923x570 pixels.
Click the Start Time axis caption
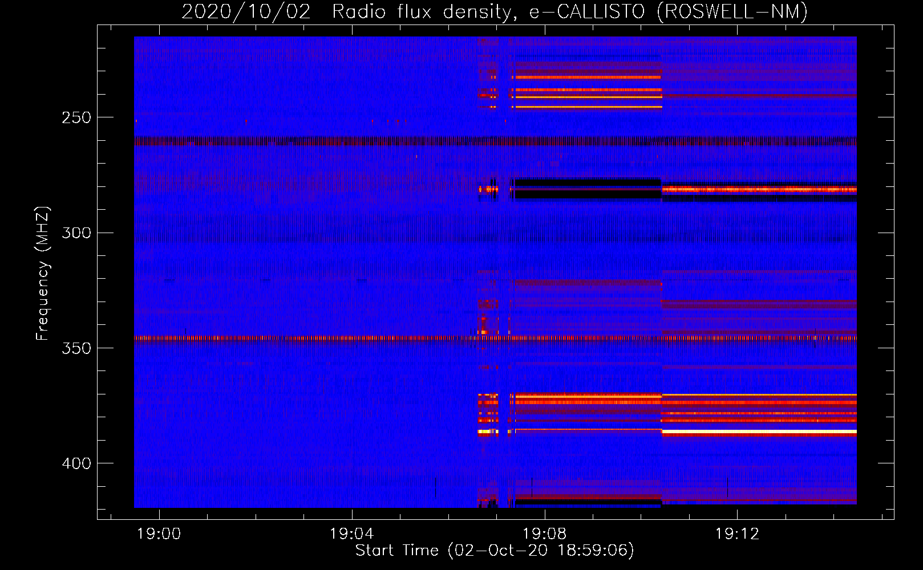[x=495, y=551]
